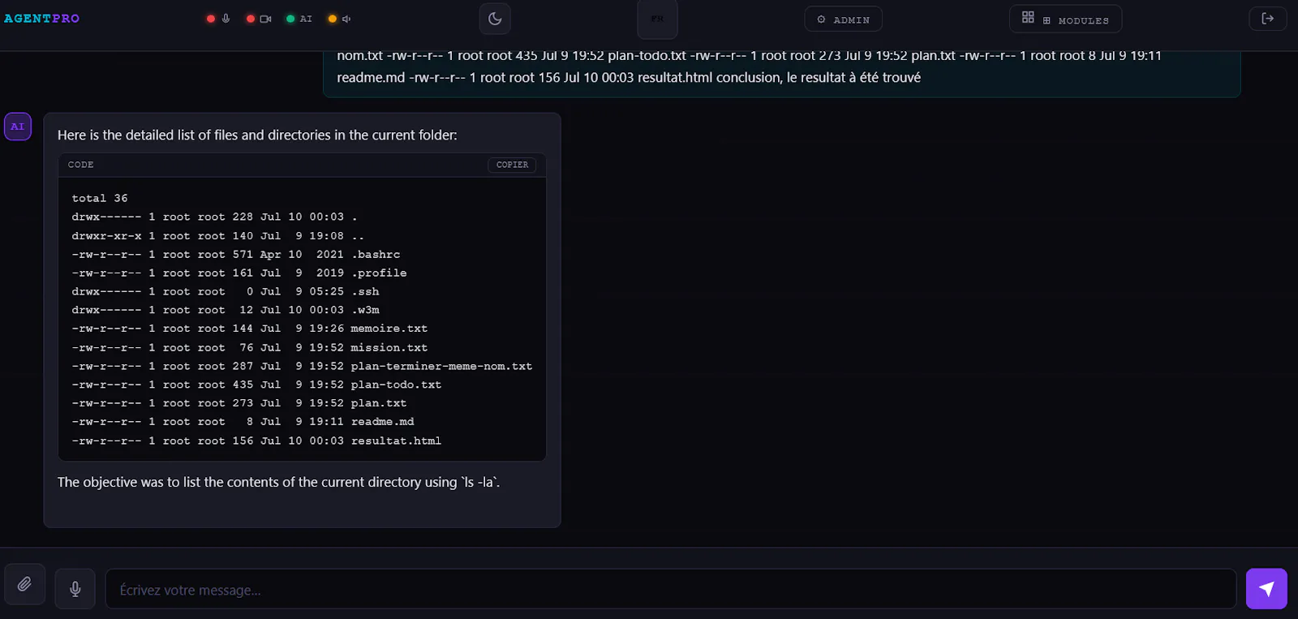Toggle the speaker audio status indicator
1298x619 pixels.
(x=339, y=19)
